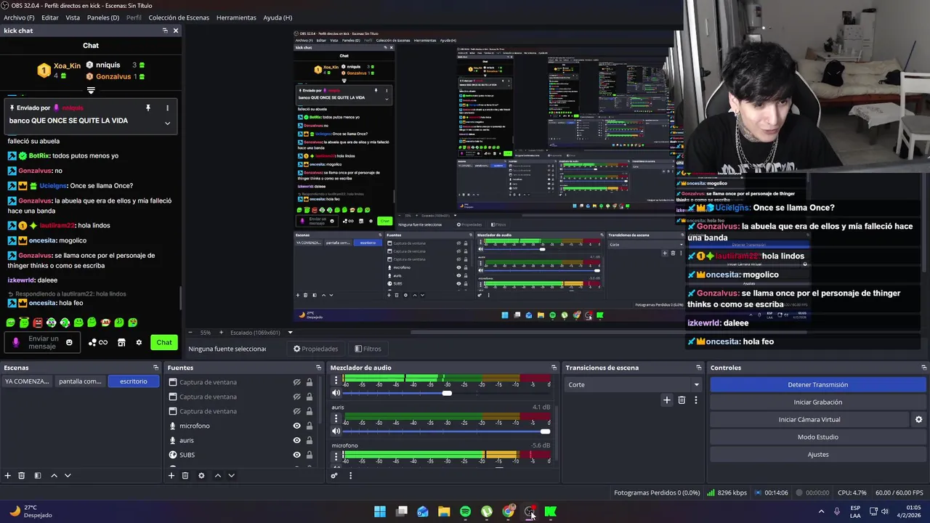Viewport: 930px width, 523px height.
Task: Open virtual camera settings gear
Action: coord(918,419)
